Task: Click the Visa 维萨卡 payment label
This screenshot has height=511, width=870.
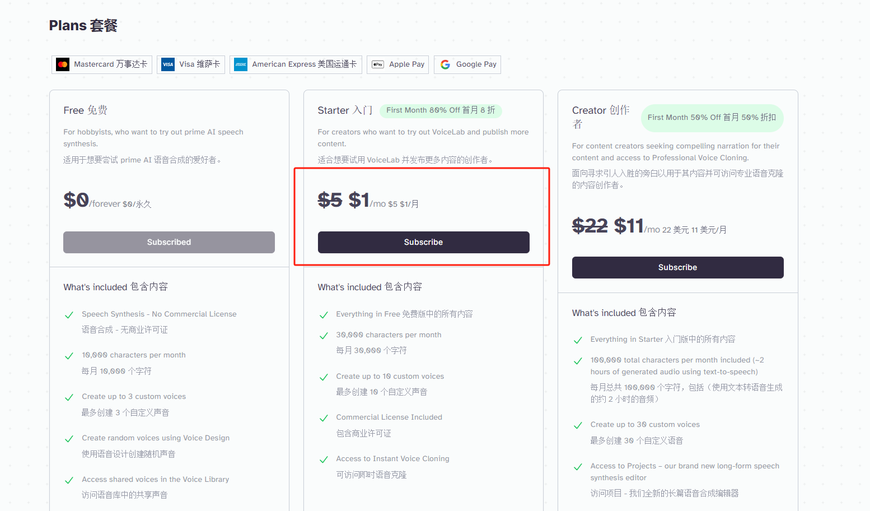Action: pos(200,64)
